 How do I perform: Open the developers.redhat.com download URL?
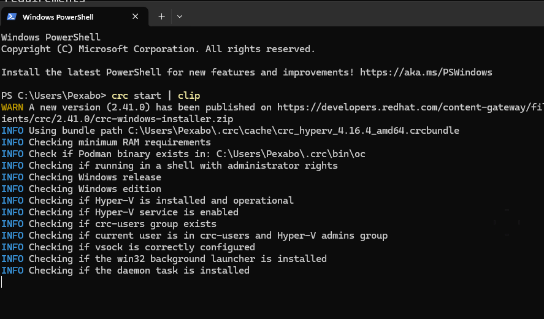tap(410, 107)
